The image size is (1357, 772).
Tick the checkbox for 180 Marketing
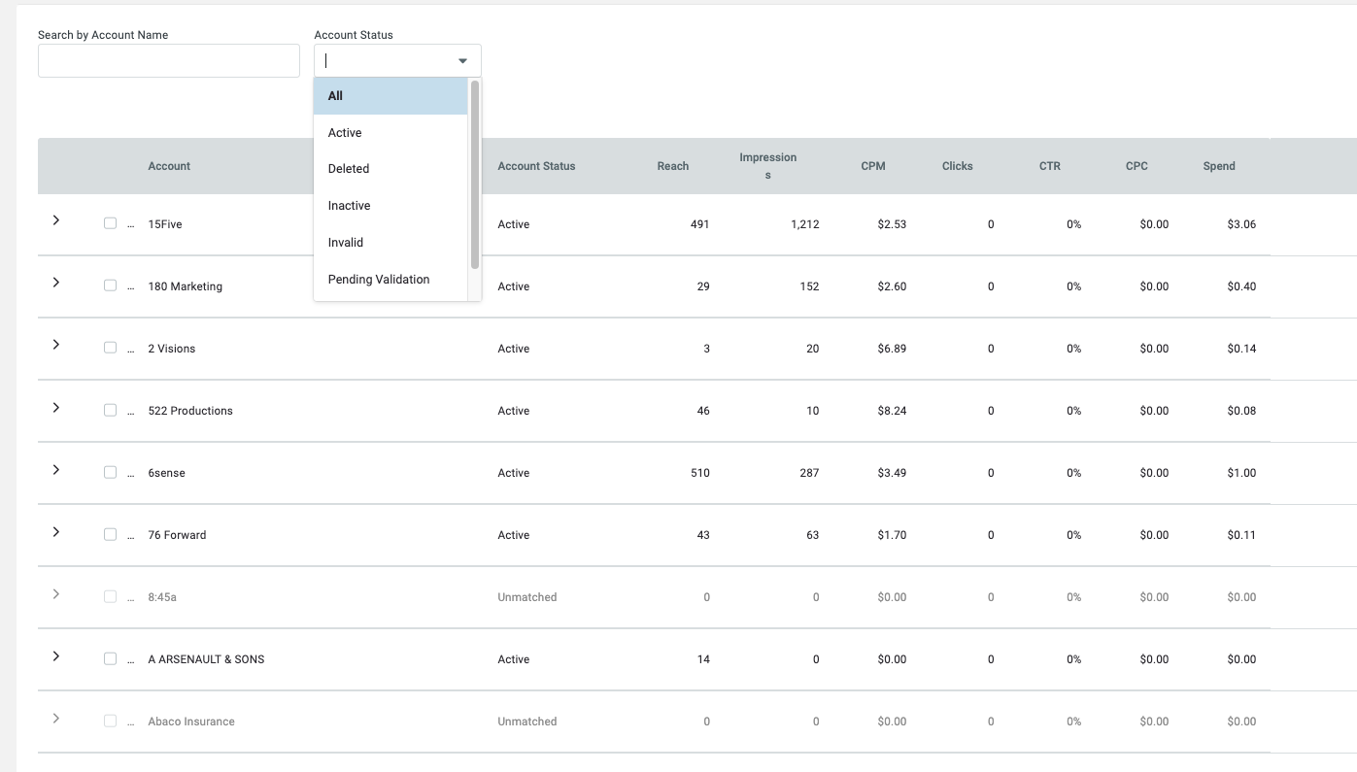coord(110,285)
